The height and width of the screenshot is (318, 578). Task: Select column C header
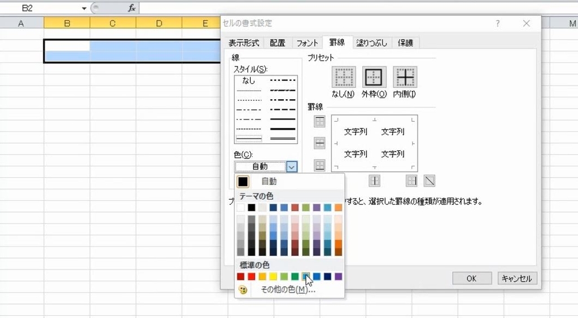coord(113,23)
